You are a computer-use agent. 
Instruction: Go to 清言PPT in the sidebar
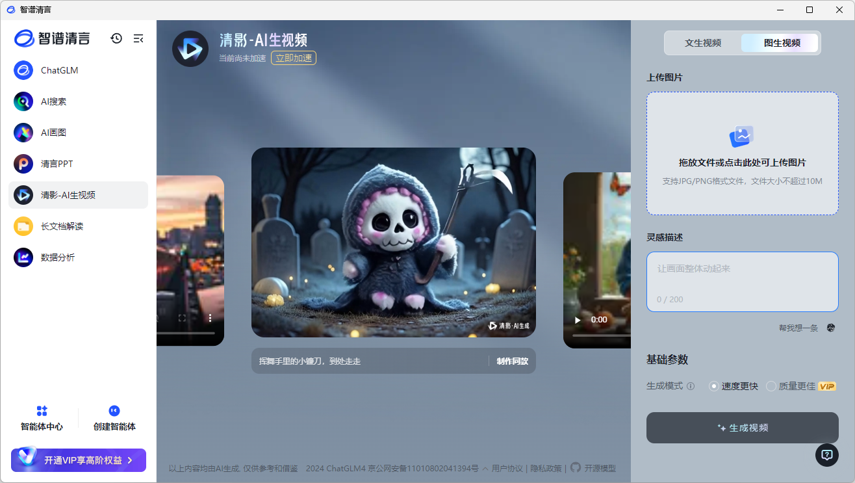pyautogui.click(x=78, y=164)
